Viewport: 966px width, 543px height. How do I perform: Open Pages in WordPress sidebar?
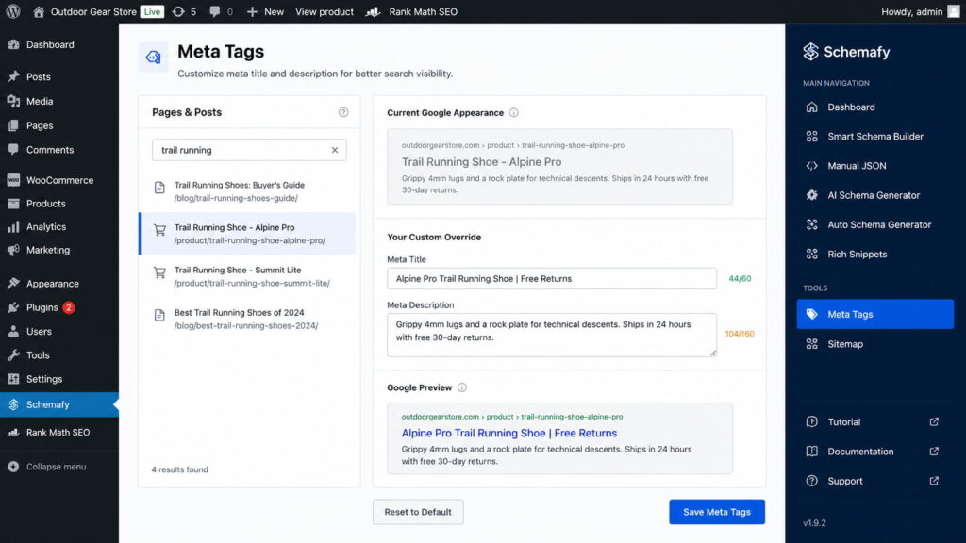coord(59,125)
